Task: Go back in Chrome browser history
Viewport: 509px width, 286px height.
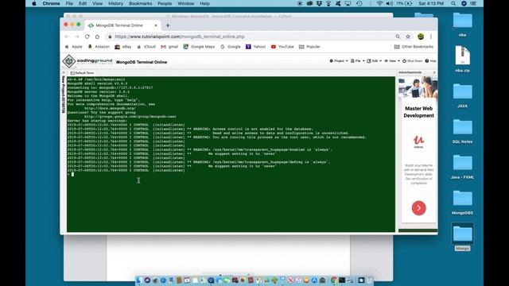Action: (x=67, y=37)
